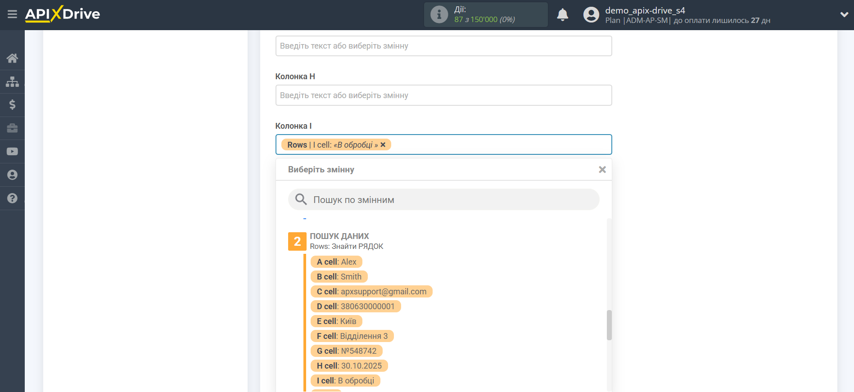Viewport: 854px width, 392px height.
Task: Check the notifications bell
Action: [x=562, y=15]
